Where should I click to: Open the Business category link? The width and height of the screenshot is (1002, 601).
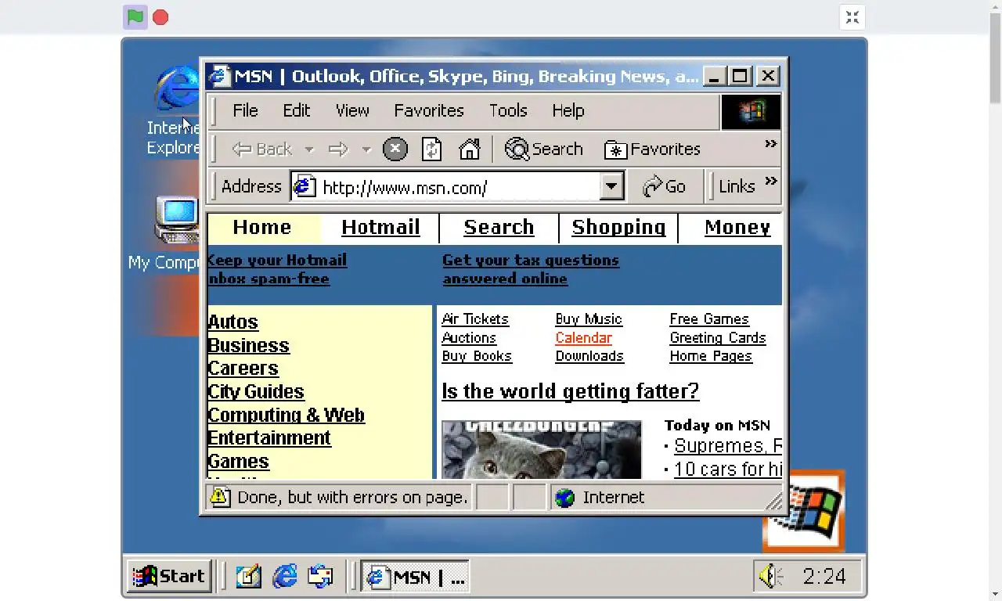(248, 345)
